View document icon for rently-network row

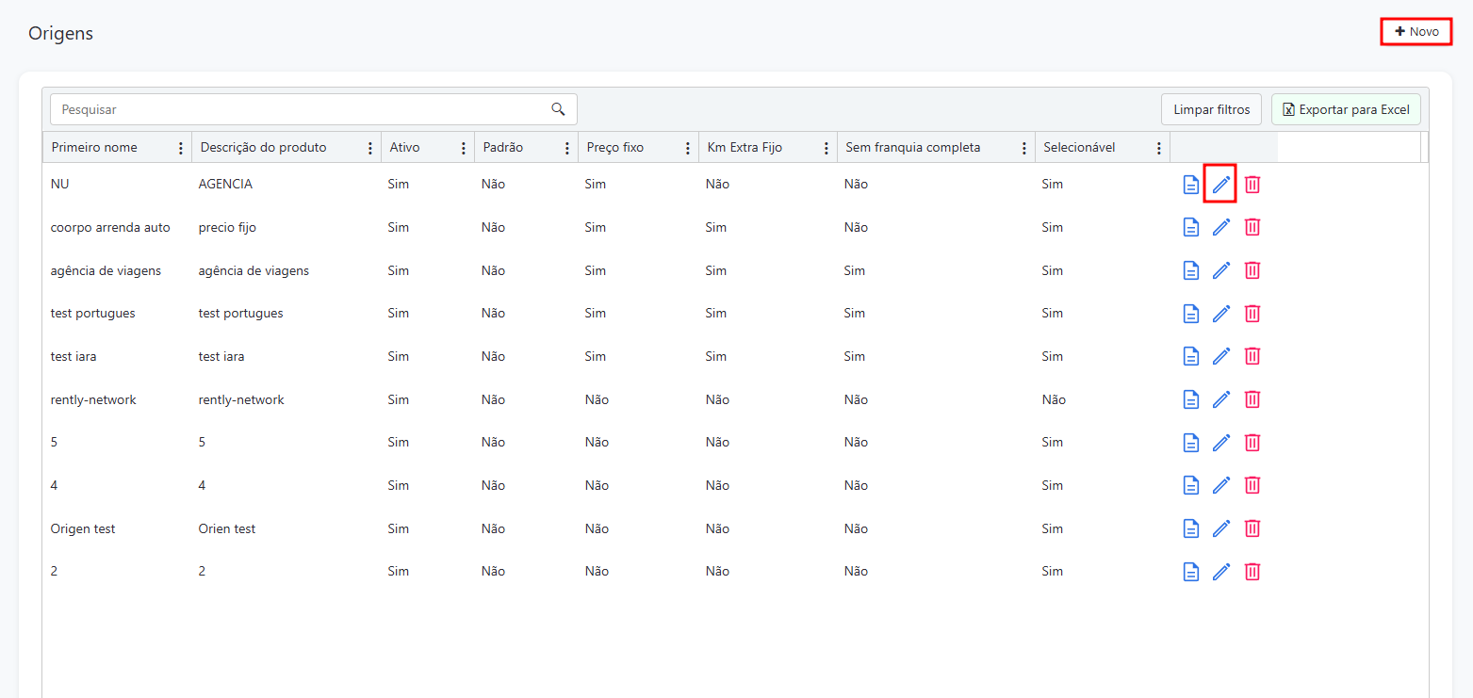pos(1191,399)
